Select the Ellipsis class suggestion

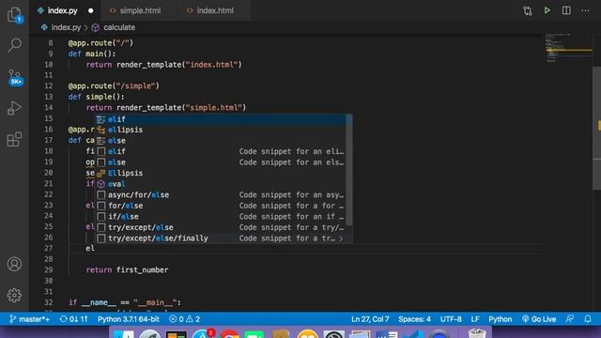point(221,173)
